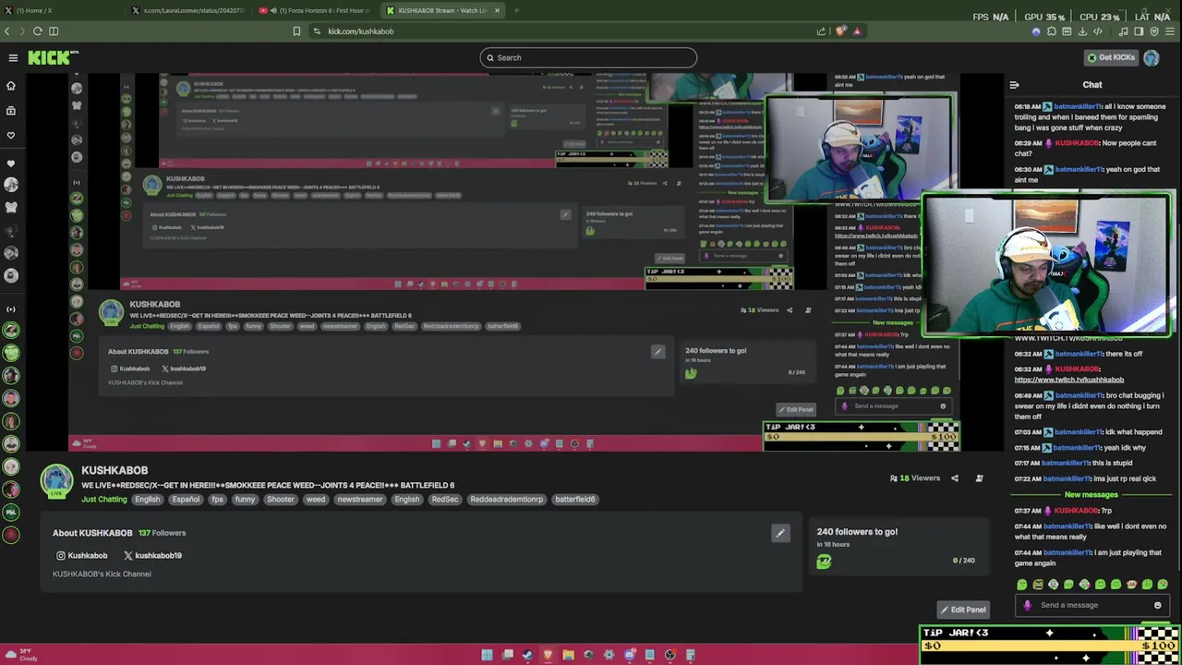Click the New messages divider in chat
Screen dimensions: 1182x665
tap(1091, 495)
